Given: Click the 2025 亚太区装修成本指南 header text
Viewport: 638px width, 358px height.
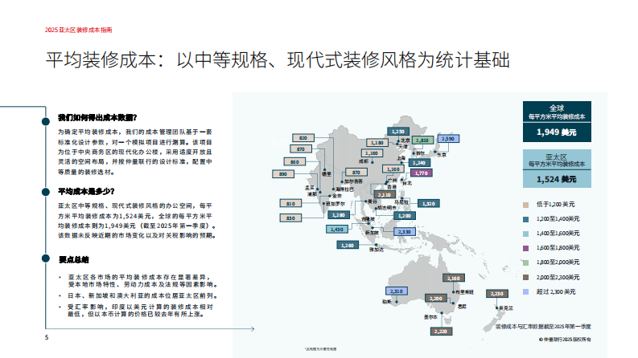Looking at the screenshot, I should click(x=78, y=29).
